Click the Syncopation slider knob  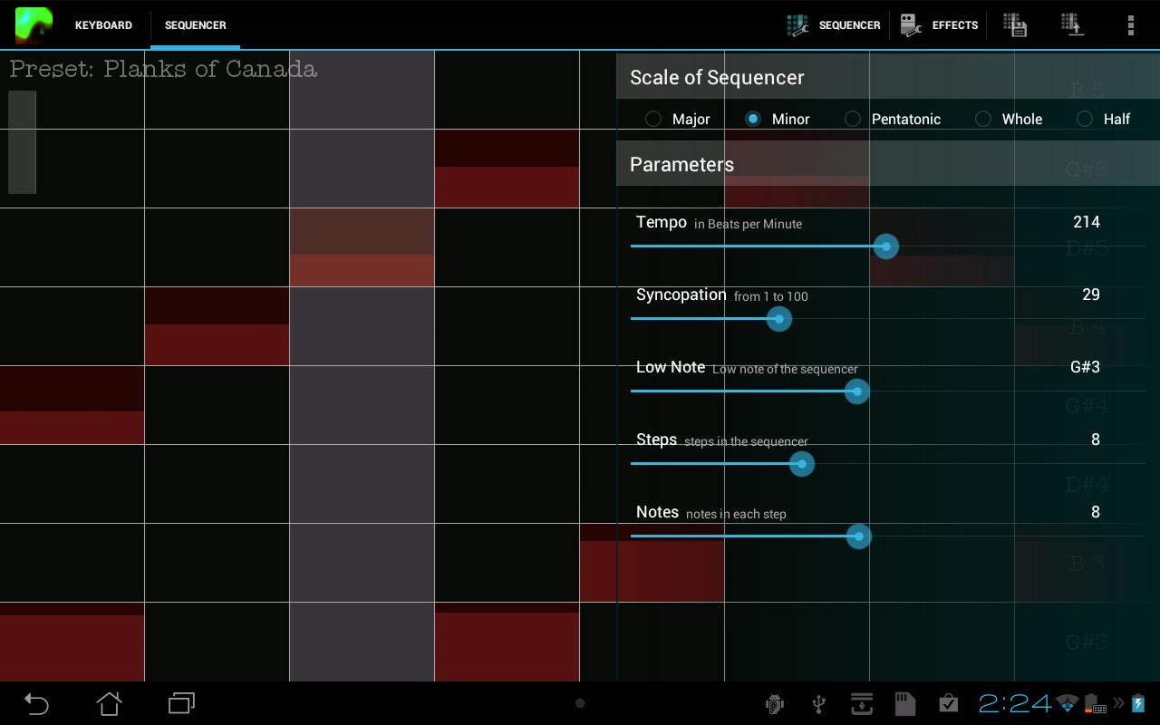tap(778, 319)
